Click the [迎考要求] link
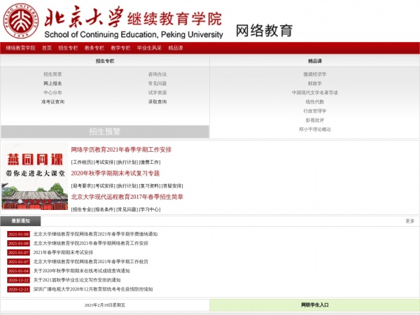Viewport: 420px width, 315px height. tap(82, 186)
